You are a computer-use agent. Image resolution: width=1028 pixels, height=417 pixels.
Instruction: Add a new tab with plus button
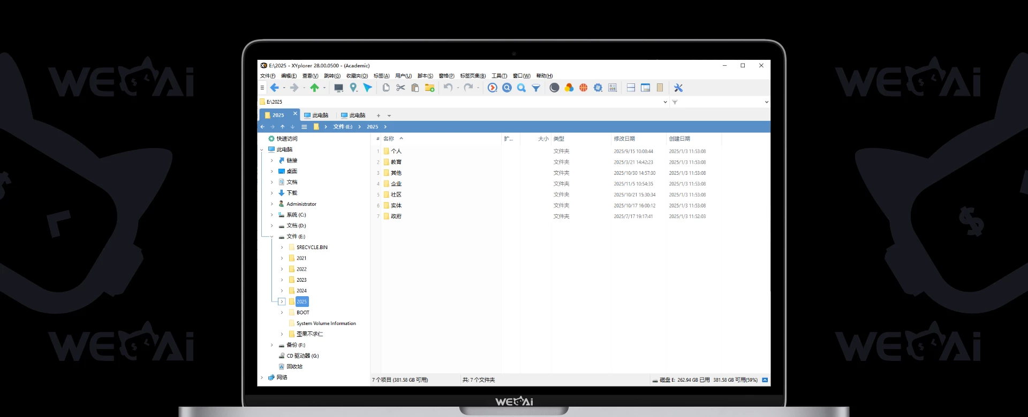point(379,115)
